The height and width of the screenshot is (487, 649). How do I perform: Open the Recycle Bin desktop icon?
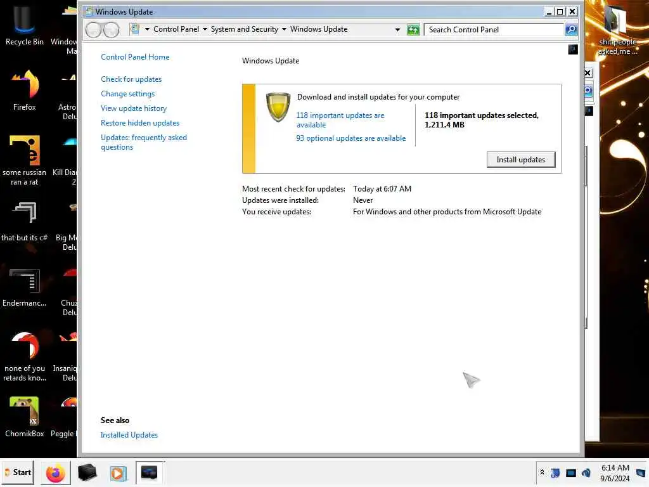coord(25,25)
